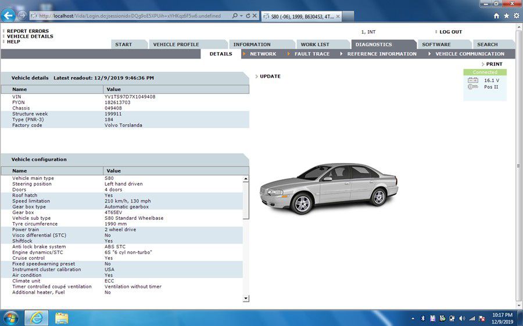Open Windows Explorer folder in taskbar

click(x=62, y=318)
